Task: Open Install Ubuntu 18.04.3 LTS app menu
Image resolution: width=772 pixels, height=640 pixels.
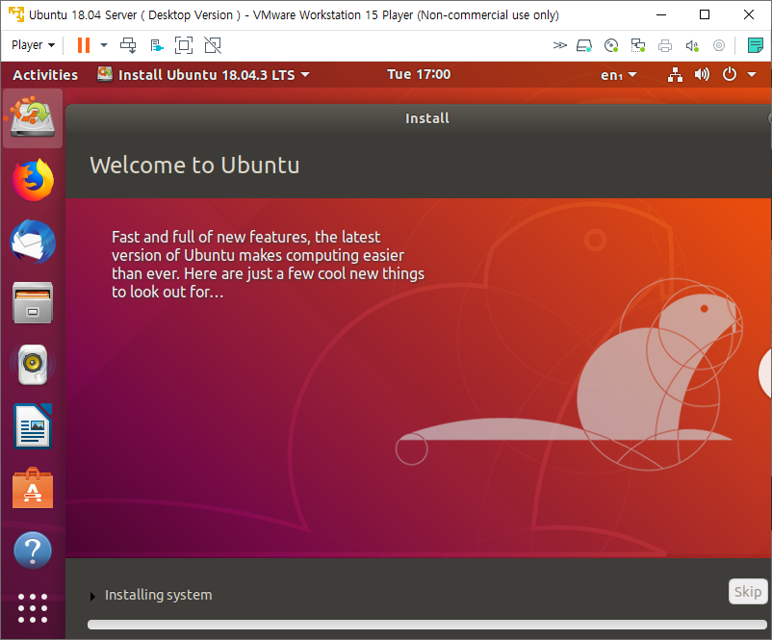Action: pyautogui.click(x=203, y=75)
